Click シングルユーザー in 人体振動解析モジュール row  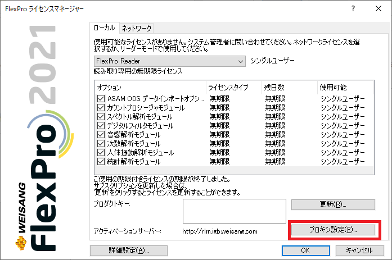343,152
